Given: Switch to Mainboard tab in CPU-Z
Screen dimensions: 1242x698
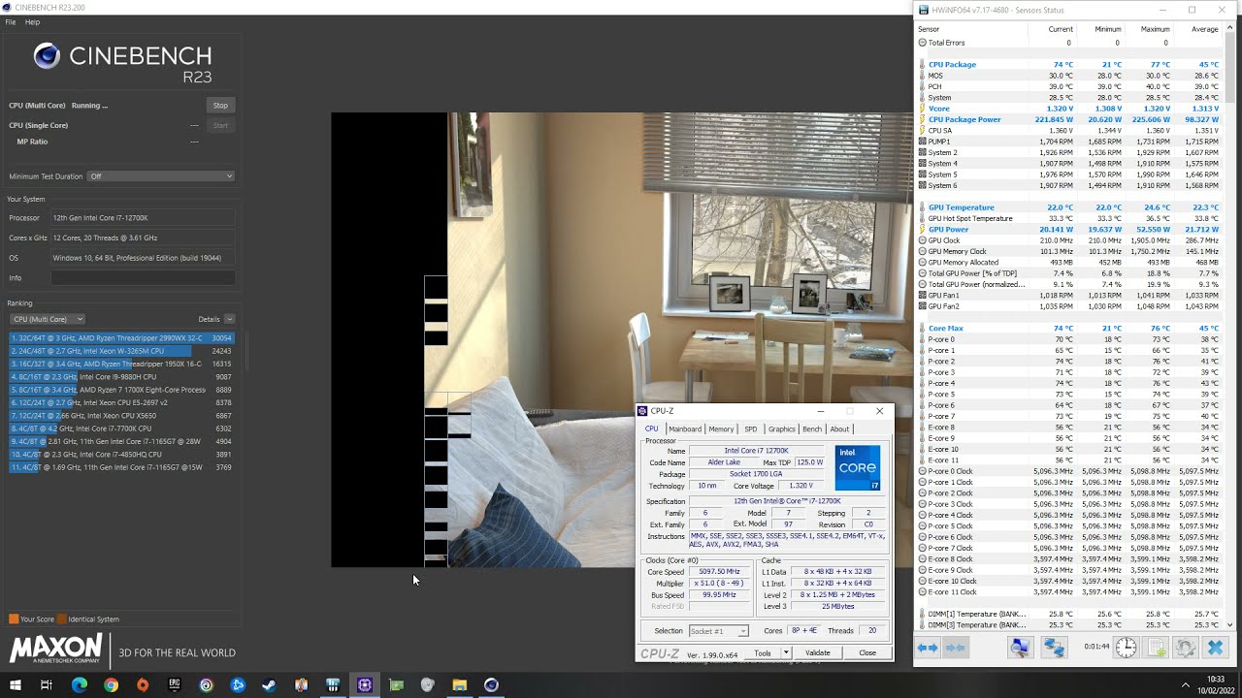Looking at the screenshot, I should (684, 428).
